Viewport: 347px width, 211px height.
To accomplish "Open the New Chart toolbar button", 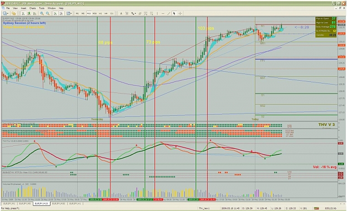I will [x=5, y=13].
